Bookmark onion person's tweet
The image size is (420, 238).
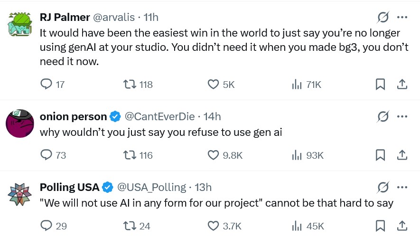point(380,155)
